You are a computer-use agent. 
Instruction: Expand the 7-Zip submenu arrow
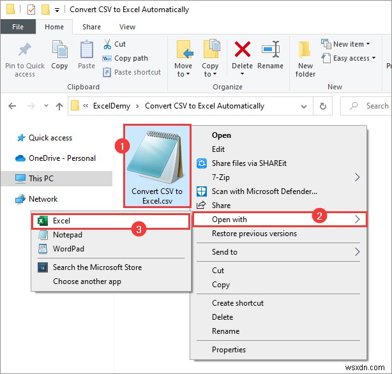point(358,177)
